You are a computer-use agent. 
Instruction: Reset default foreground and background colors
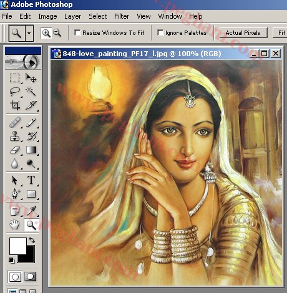coord(11,260)
